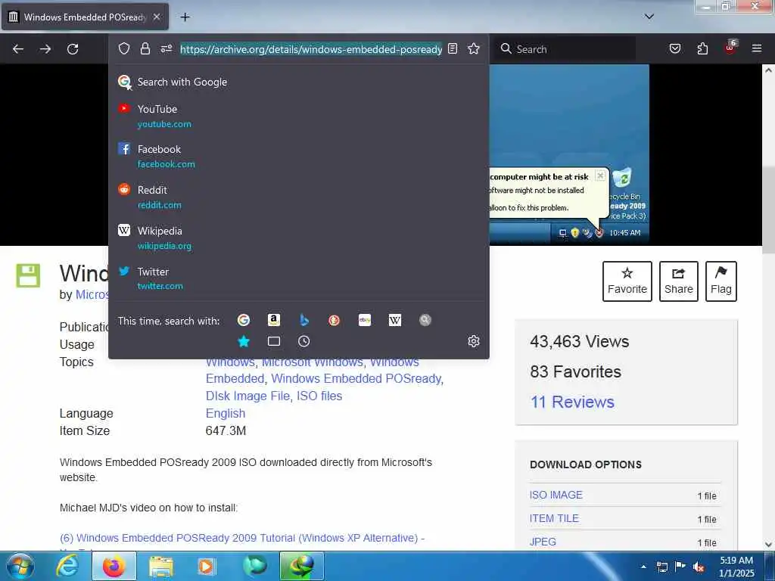Viewport: 775px width, 581px height.
Task: Open the Disk Image File topic link
Action: 248,396
